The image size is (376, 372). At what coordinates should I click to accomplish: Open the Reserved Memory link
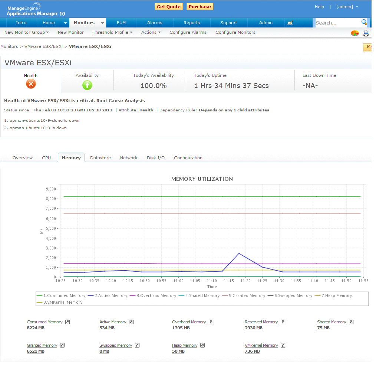point(261,322)
